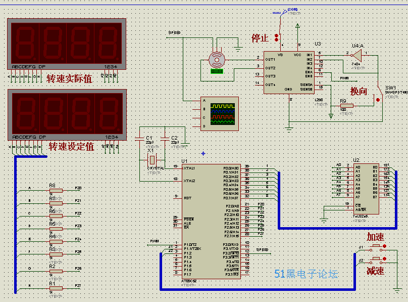Toggle the 换向 switch red actuator

378,100
